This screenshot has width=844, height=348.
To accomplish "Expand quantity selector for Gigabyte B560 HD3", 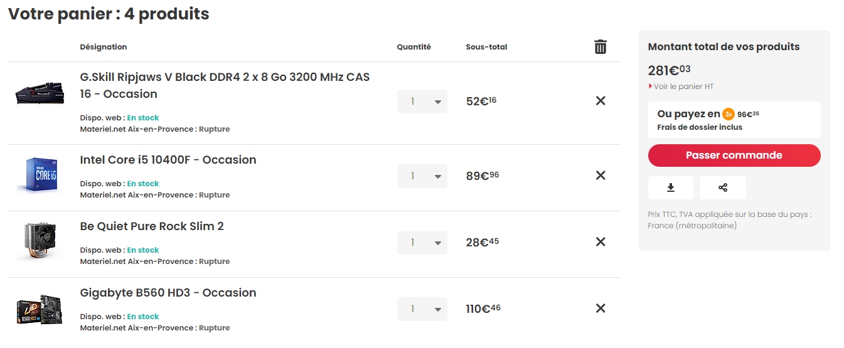I will tap(422, 309).
